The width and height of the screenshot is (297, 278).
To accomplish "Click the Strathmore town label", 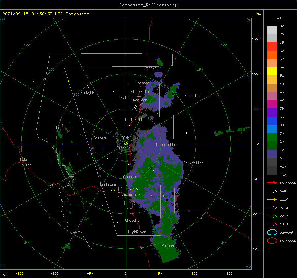I will point(160,196).
